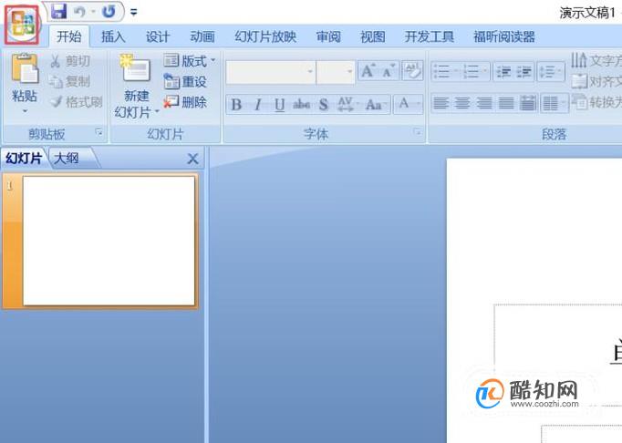The image size is (622, 443).
Task: Add a new slide with 新建幻灯片 icon
Action: [x=136, y=68]
